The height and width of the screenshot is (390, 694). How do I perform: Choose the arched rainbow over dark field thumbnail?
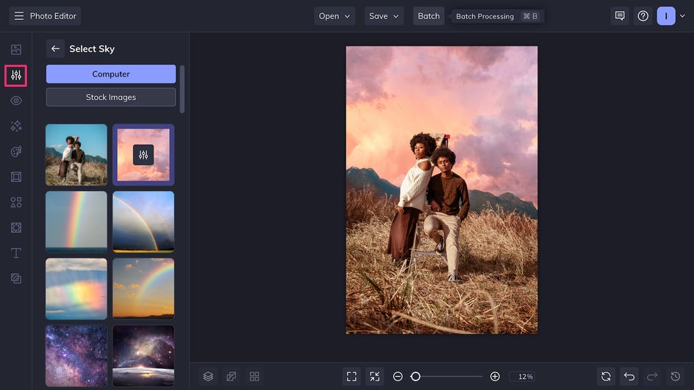coord(143,222)
